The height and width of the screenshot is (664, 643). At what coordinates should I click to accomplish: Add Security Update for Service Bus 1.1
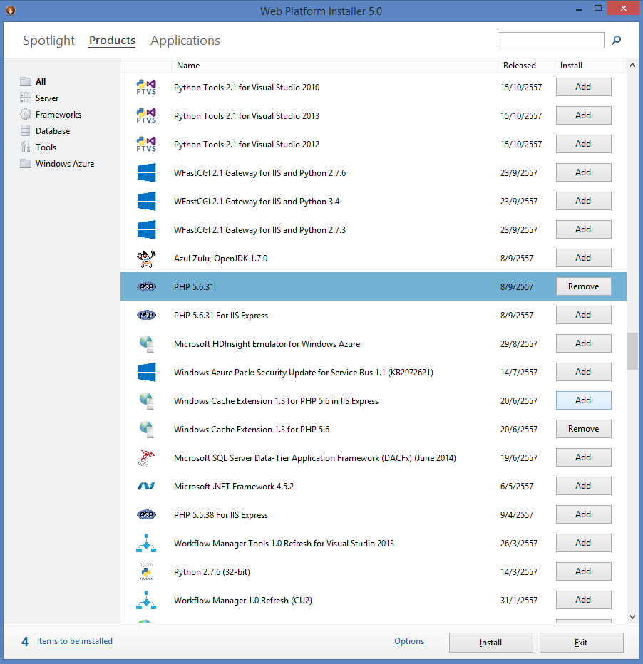[x=583, y=372]
